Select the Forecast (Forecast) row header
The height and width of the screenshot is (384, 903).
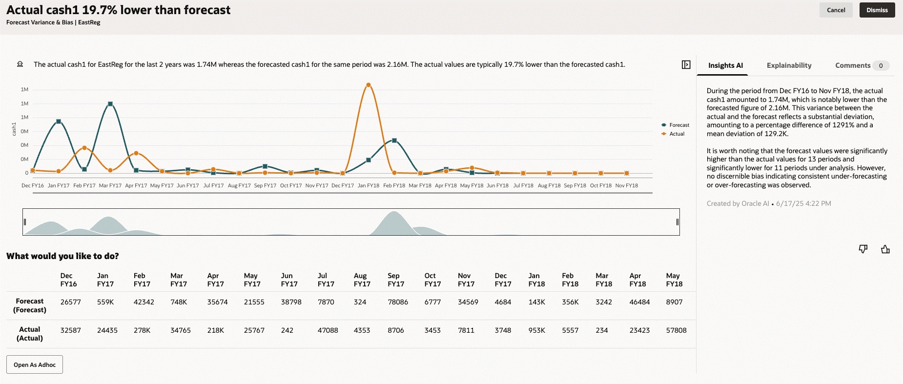[x=30, y=305]
